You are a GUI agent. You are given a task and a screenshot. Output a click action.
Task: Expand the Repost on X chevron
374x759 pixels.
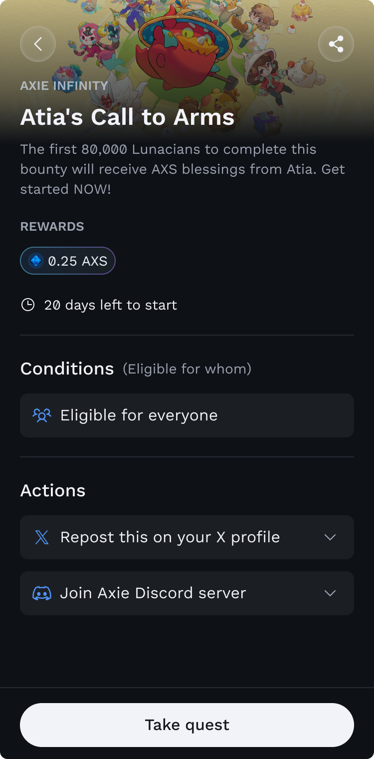pyautogui.click(x=330, y=537)
